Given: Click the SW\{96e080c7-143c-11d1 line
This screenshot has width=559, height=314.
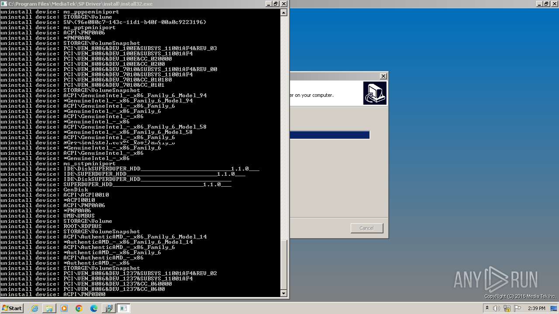Looking at the screenshot, I should (104, 22).
